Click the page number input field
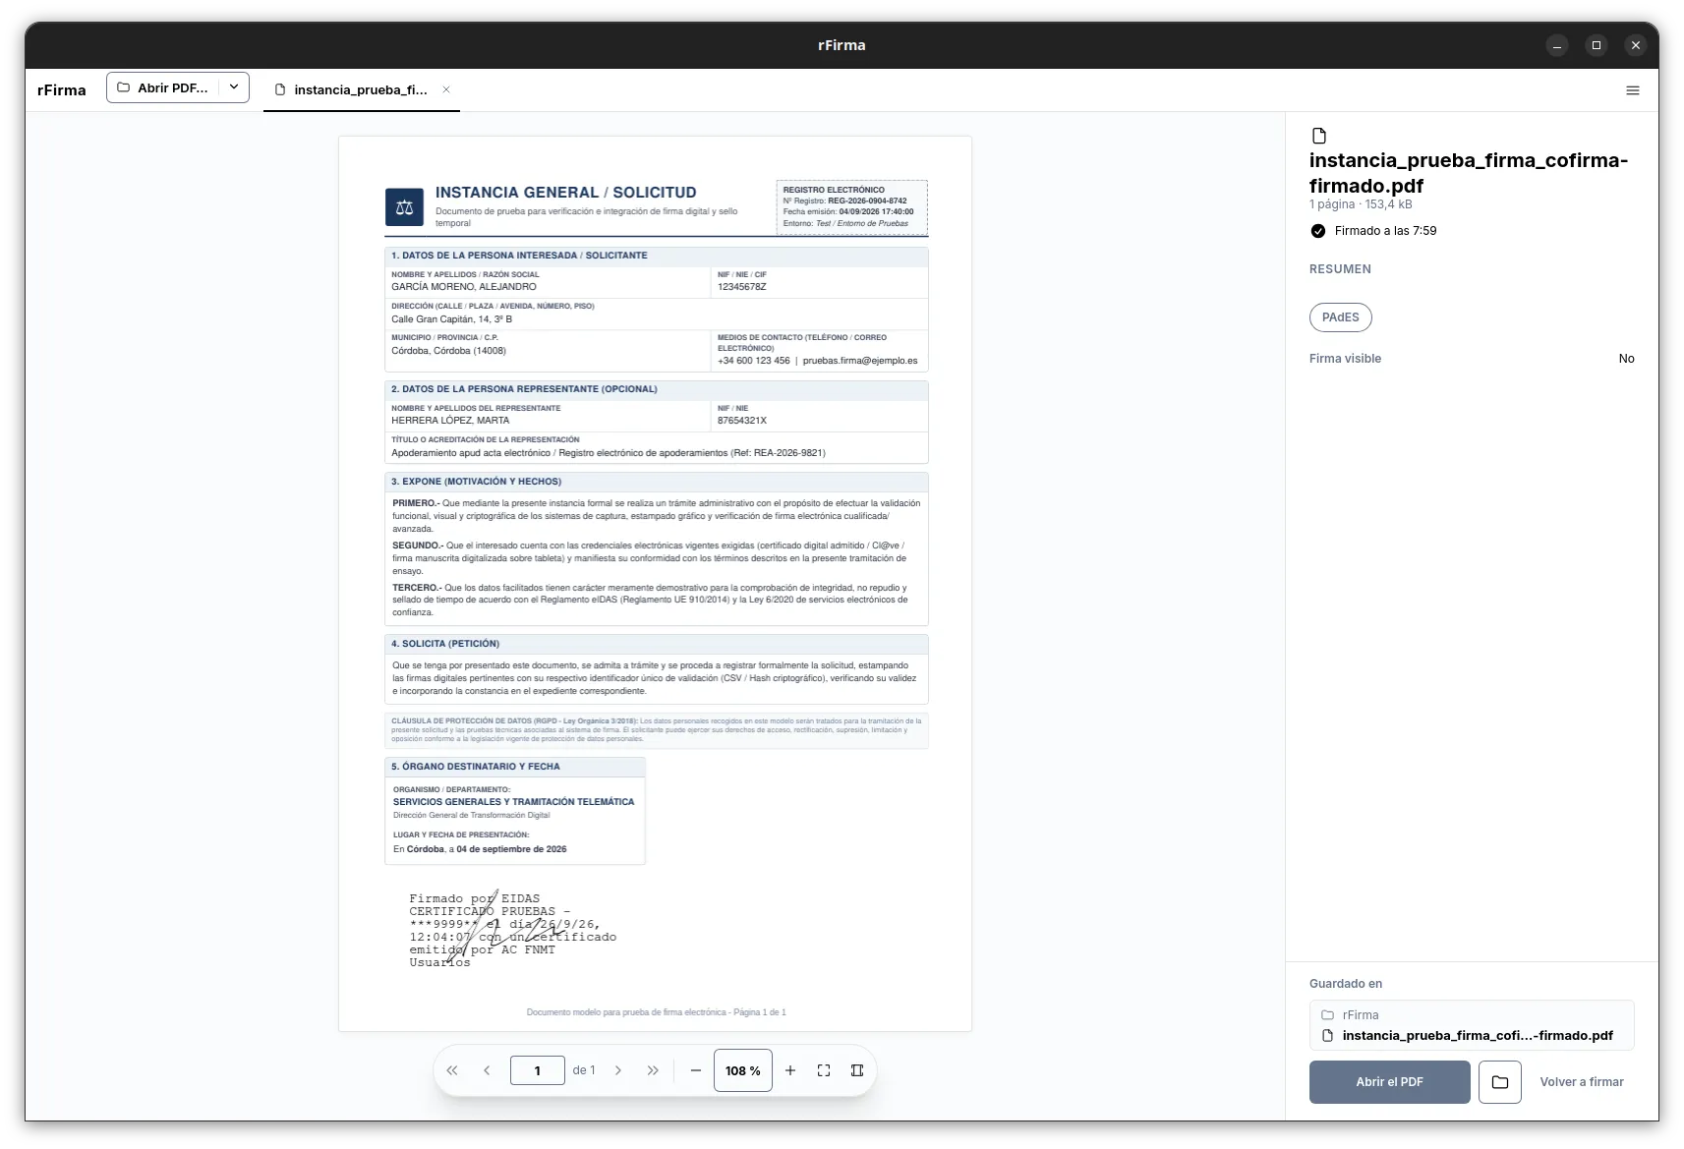The height and width of the screenshot is (1149, 1684). pyautogui.click(x=537, y=1070)
